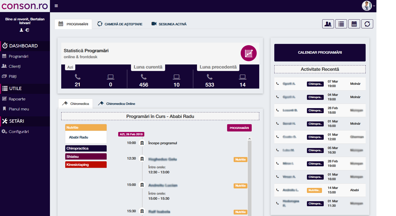
Task: Open Rapoarte in the sidebar
Action: point(17,99)
